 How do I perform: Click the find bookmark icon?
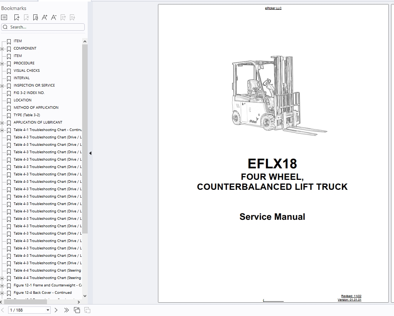click(36, 17)
